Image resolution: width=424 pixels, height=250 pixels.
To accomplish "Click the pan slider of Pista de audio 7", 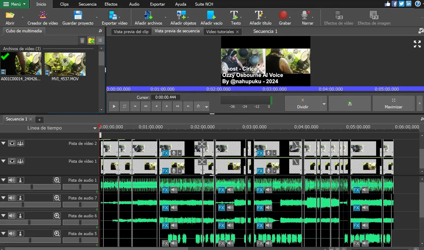I will [x=80, y=205].
